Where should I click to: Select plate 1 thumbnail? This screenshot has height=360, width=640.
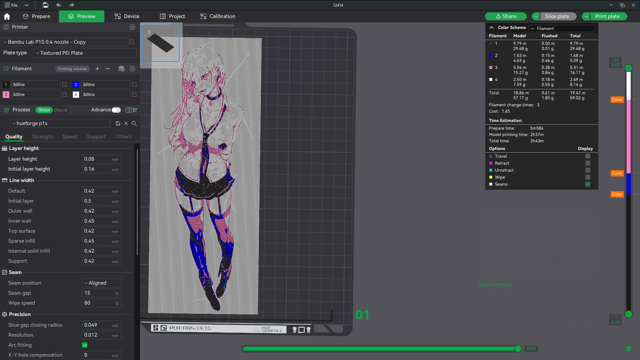(x=161, y=43)
